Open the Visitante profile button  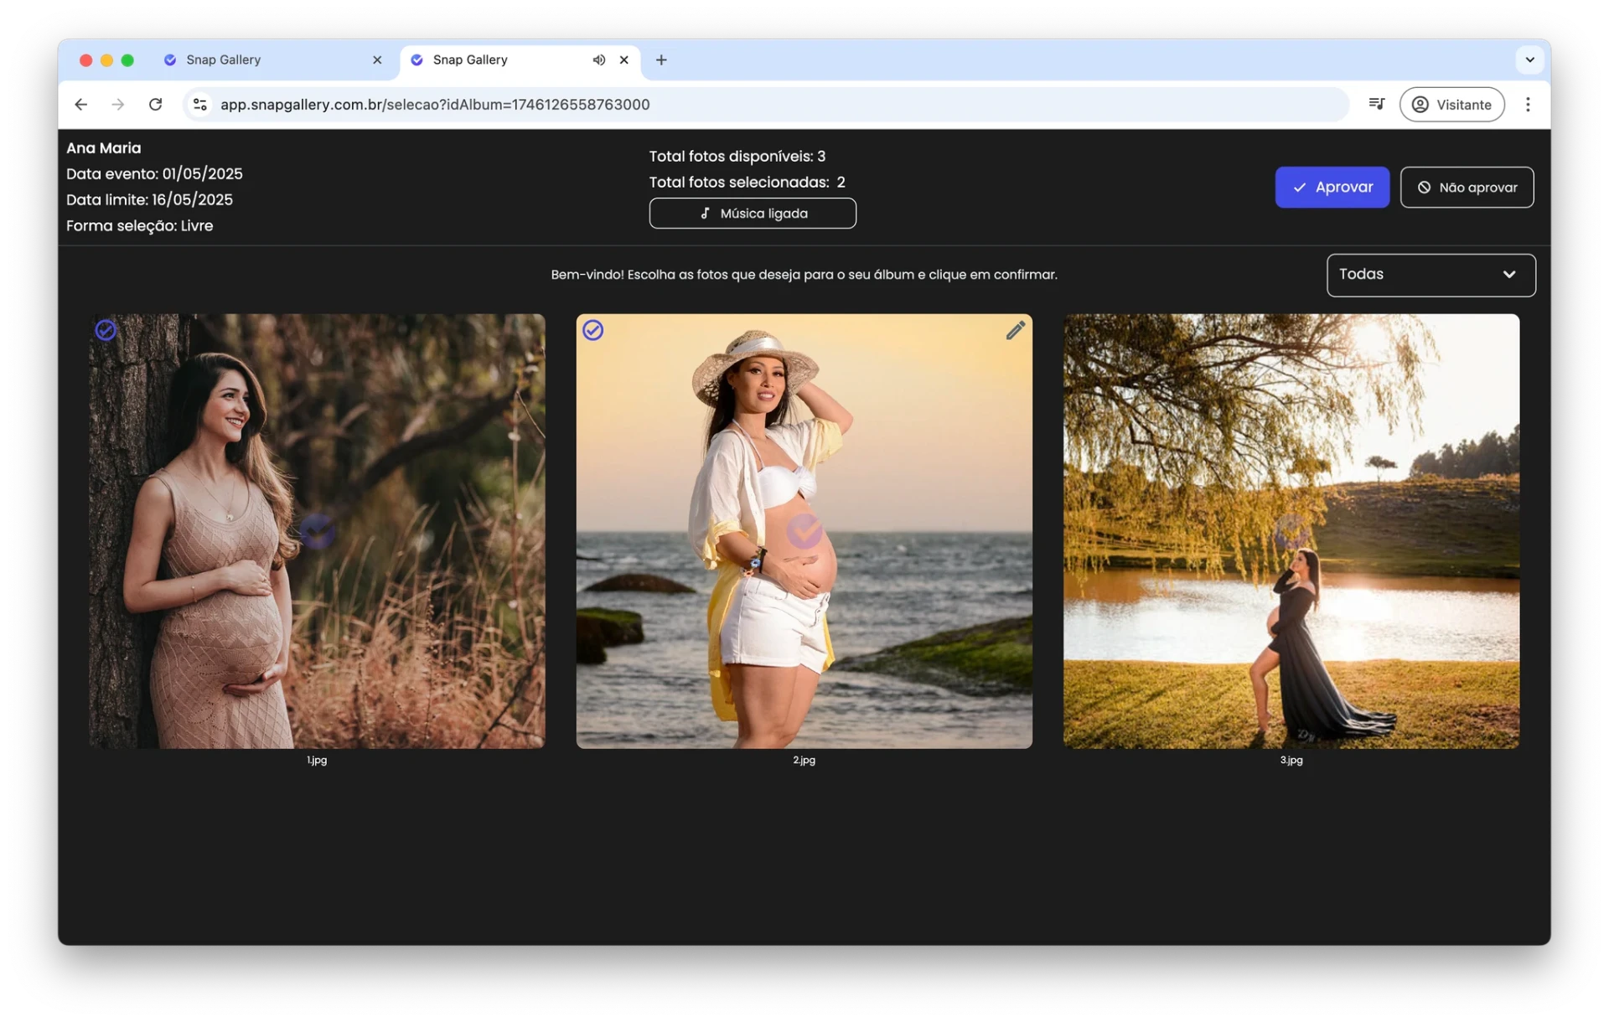[1451, 104]
